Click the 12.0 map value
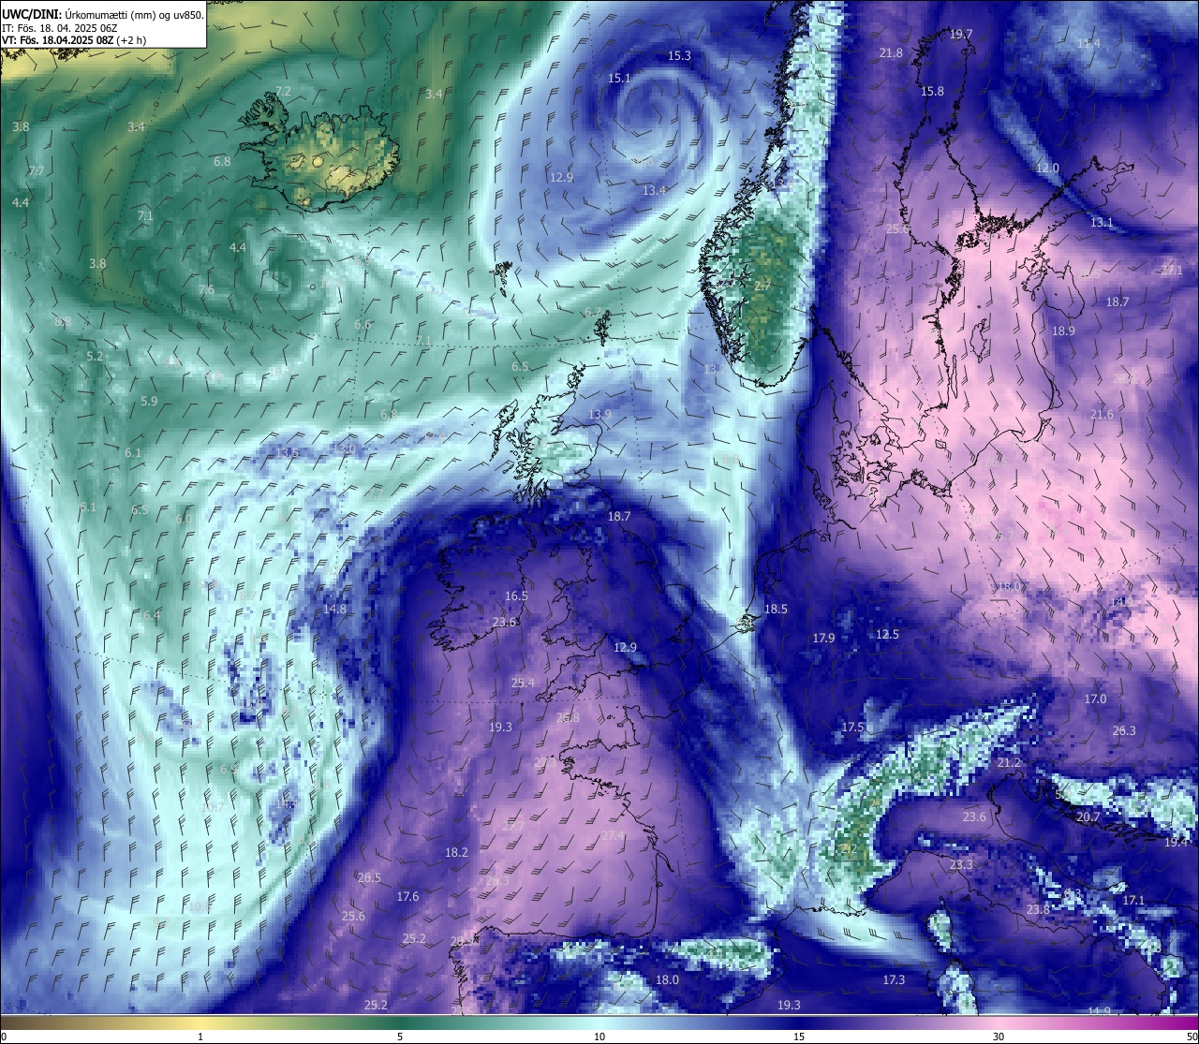Screen dimensions: 1199x1044 (1047, 168)
